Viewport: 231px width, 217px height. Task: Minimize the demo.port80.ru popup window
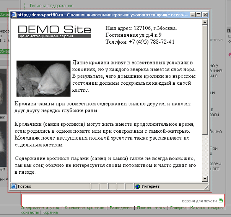click(192, 15)
